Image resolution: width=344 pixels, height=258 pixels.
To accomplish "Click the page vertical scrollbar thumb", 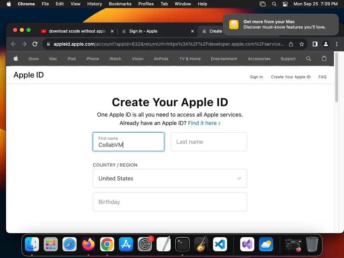I will 337,77.
